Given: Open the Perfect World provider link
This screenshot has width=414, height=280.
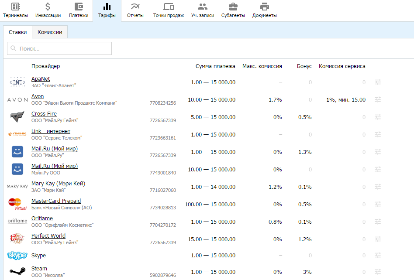Looking at the screenshot, I should 48,236.
